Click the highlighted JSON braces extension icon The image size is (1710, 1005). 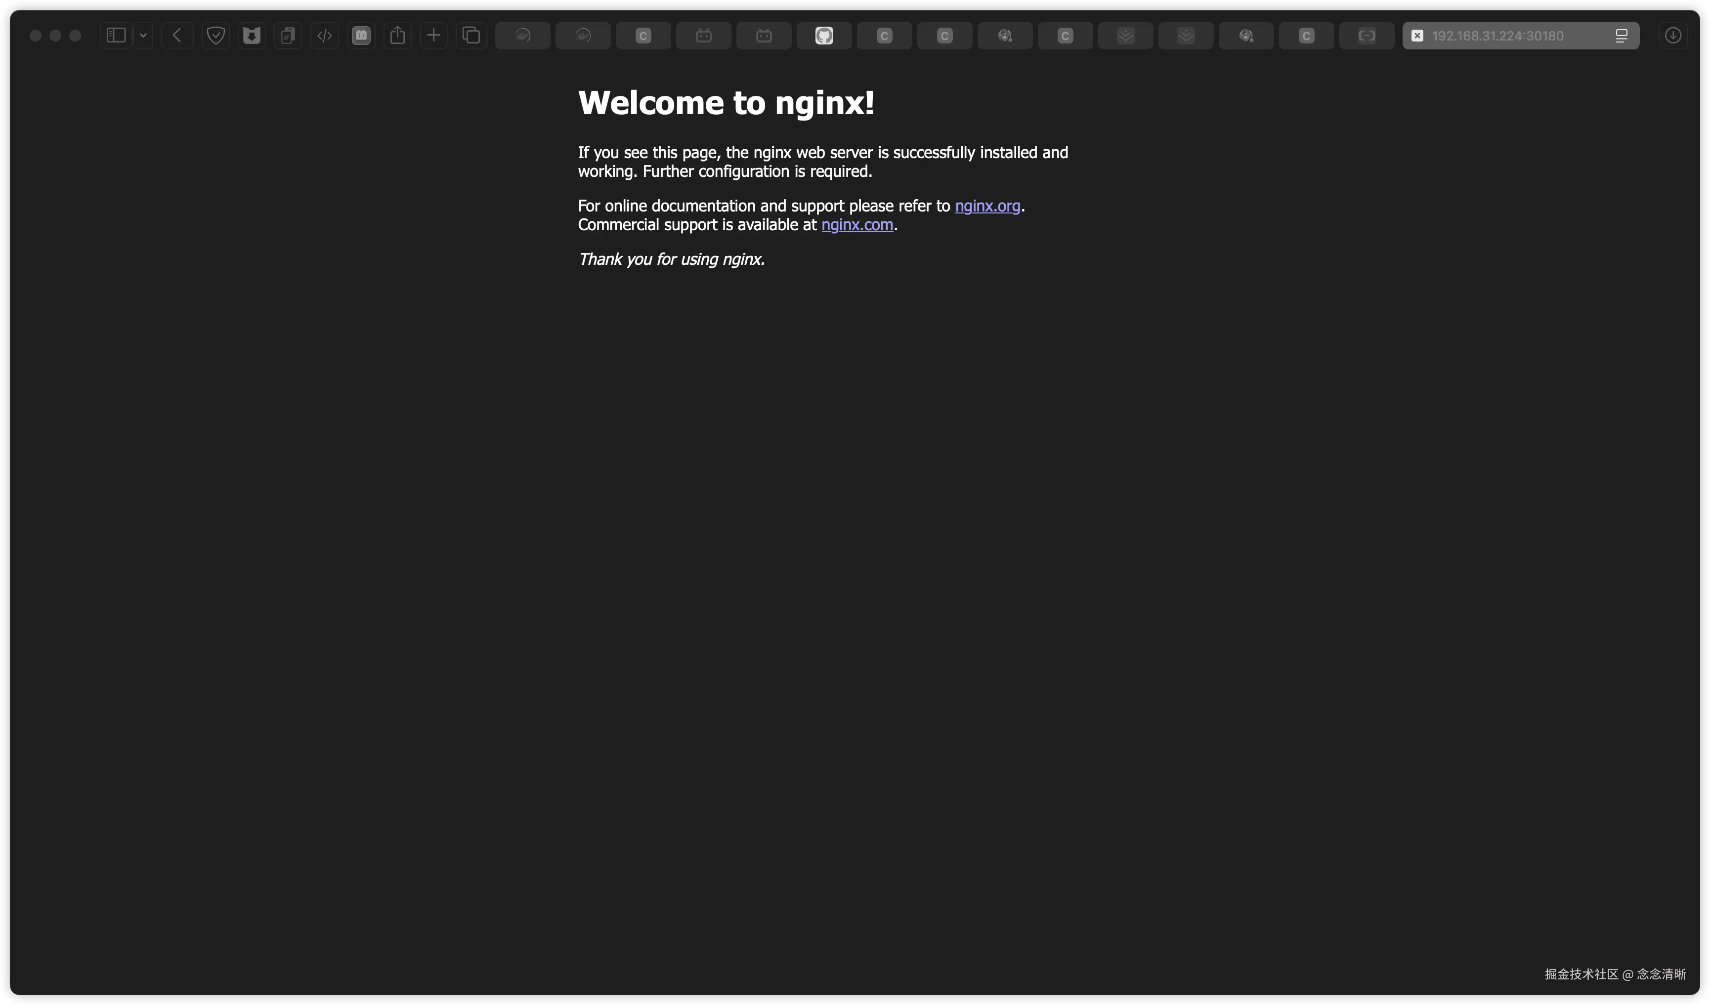[x=361, y=35]
